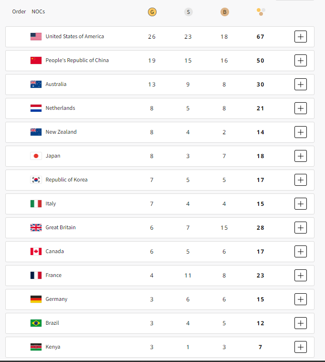The image size is (325, 362).
Task: Expand People's Republic of China details
Action: tap(301, 61)
